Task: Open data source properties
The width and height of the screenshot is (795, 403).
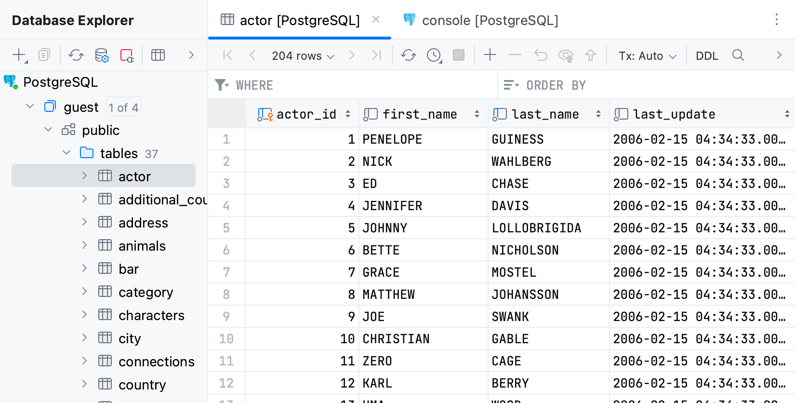Action: pos(101,55)
